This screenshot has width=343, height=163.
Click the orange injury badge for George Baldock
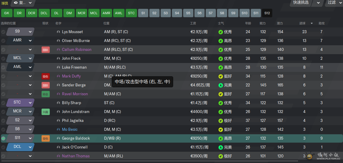pyautogui.click(x=46, y=138)
